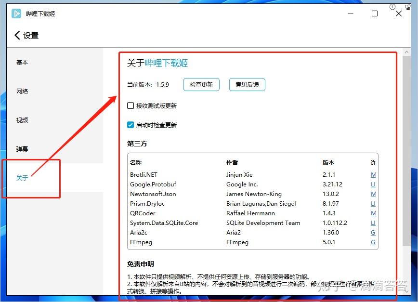
Task: Click the James Newton-King author cell
Action: 254,194
